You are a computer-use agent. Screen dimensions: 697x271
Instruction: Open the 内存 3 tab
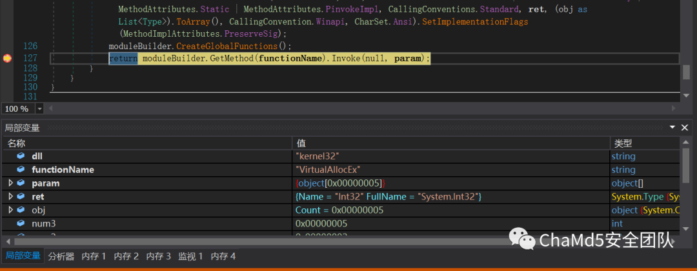coord(158,256)
